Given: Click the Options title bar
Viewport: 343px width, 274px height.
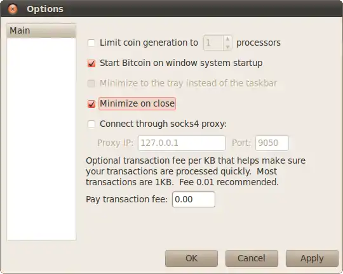Looking at the screenshot, I should (x=171, y=9).
